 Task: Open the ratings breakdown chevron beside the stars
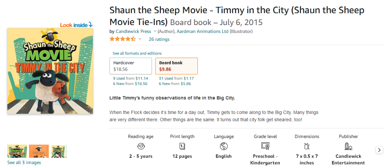click(x=140, y=39)
